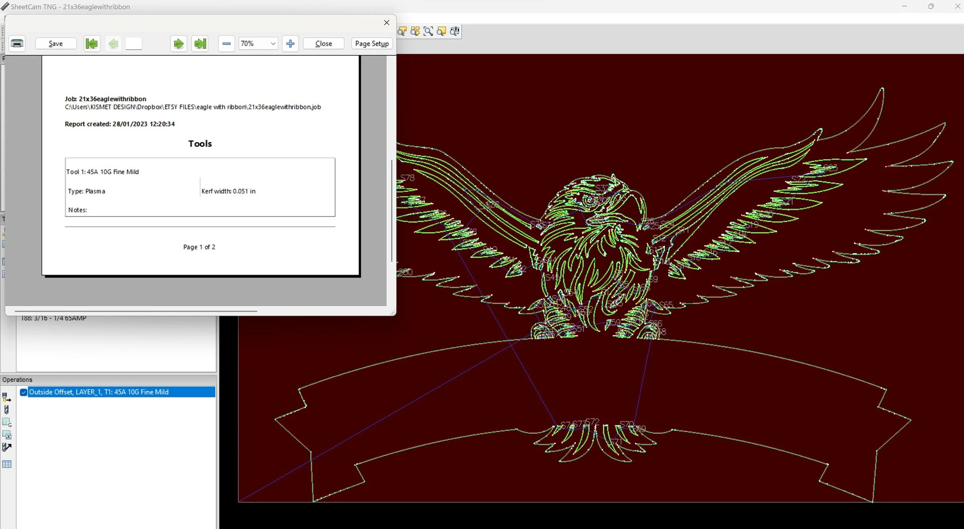Image resolution: width=964 pixels, height=529 pixels.
Task: Restore down the SheetCam TNG window
Action: (931, 7)
